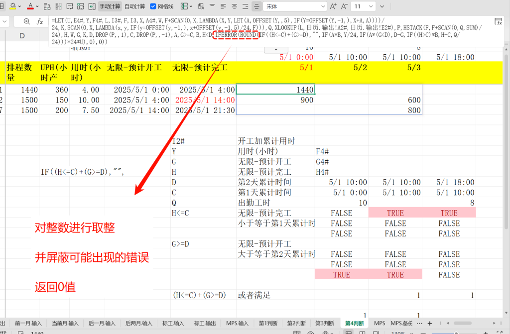Click the 排程数量 header cell
Image resolution: width=510 pixels, height=334 pixels.
pos(22,73)
